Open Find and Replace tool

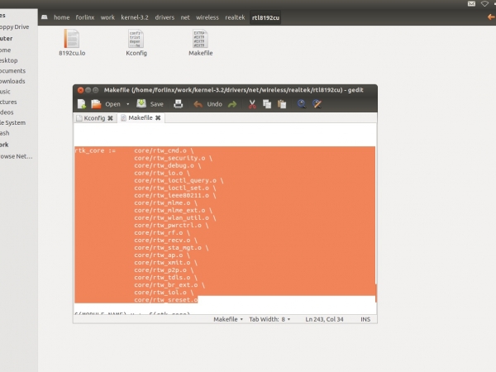(317, 104)
